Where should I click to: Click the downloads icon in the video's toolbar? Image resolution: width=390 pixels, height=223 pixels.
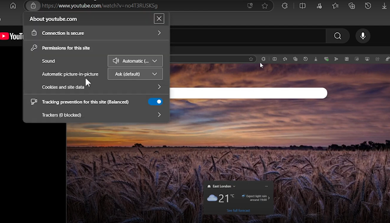(316, 59)
